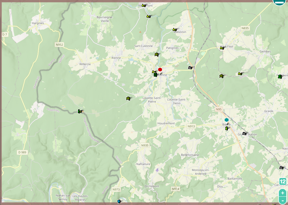Open the blue shield marker below N973
The image size is (288, 205).
[x=119, y=202]
